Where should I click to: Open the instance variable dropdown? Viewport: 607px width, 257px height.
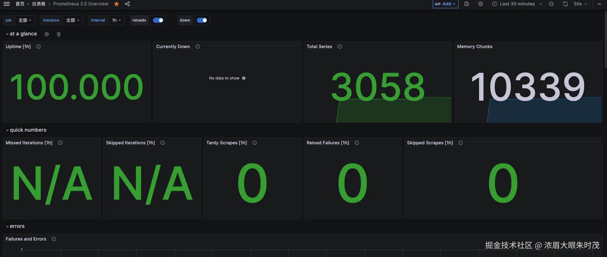(73, 20)
